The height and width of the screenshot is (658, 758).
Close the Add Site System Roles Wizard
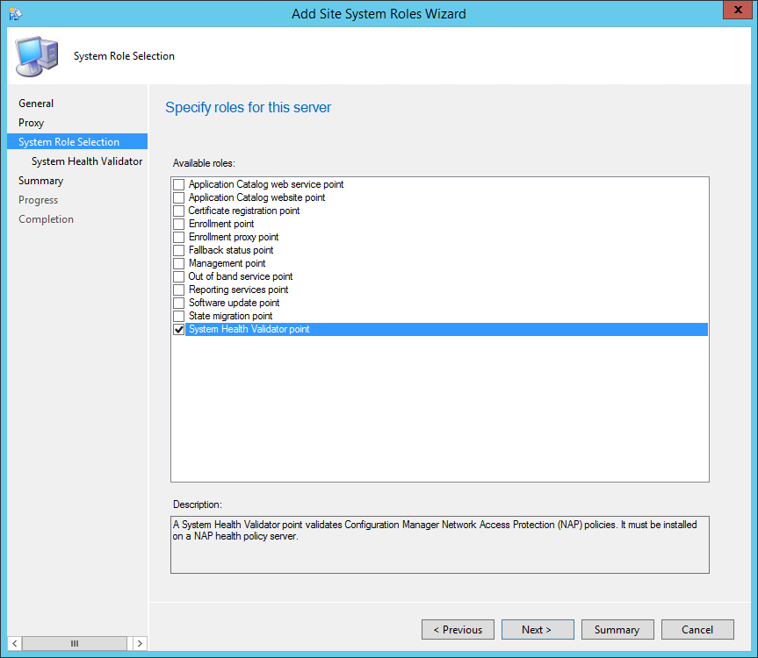click(737, 10)
